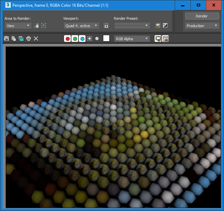224x211 pixels.
Task: Click the Copy Image icon
Action: pos(14,39)
